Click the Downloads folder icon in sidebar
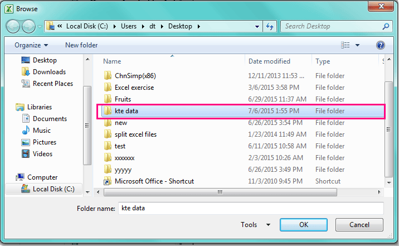 (26, 72)
